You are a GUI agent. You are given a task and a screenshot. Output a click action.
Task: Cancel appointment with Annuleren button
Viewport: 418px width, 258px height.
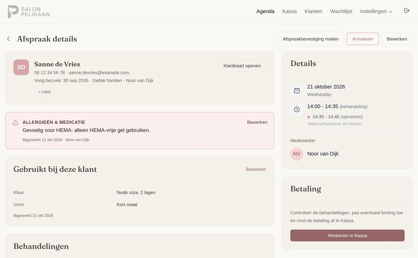click(x=363, y=39)
